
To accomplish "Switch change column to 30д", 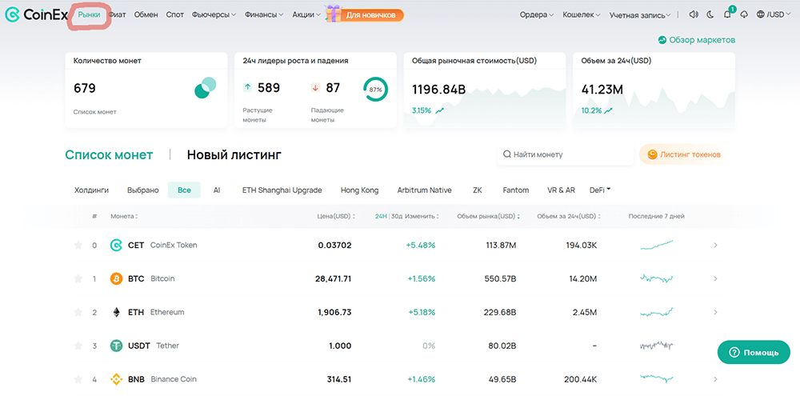I will pos(397,216).
